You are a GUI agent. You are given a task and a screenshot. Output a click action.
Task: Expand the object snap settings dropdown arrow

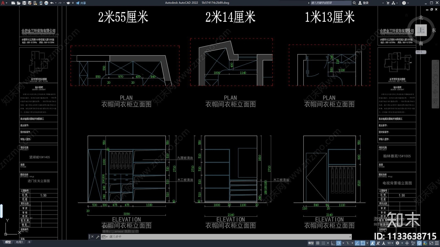[x=367, y=243]
